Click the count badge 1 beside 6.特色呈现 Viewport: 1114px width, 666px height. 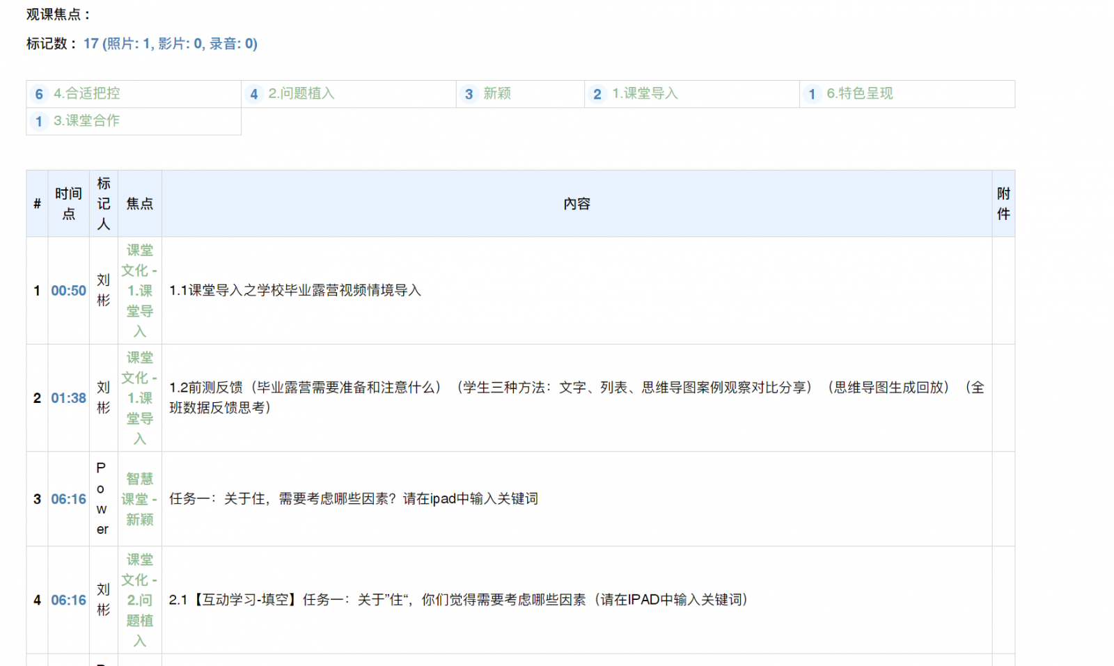[812, 94]
